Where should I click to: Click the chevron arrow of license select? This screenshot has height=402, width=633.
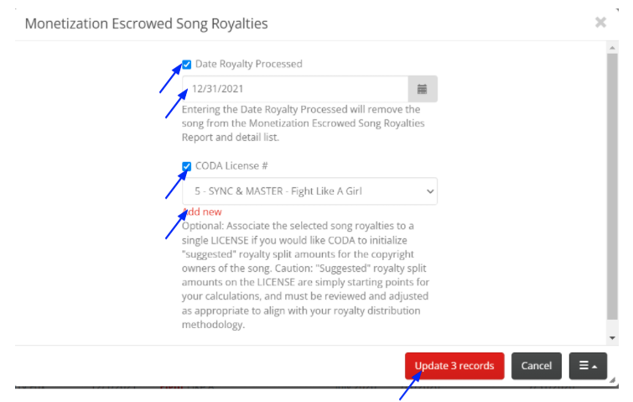coord(430,191)
